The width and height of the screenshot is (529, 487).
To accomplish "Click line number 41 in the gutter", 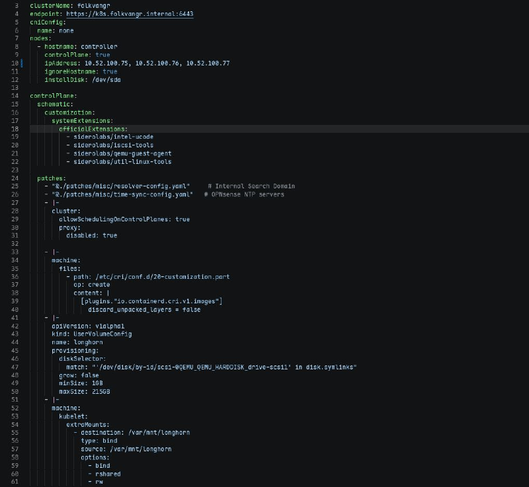I will coord(15,317).
